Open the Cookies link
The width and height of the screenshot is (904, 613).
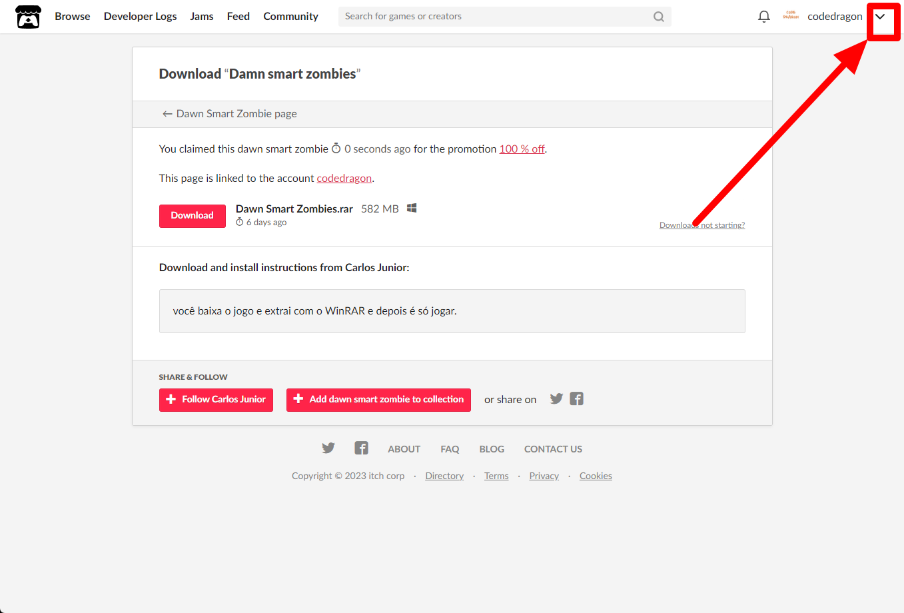(x=596, y=476)
